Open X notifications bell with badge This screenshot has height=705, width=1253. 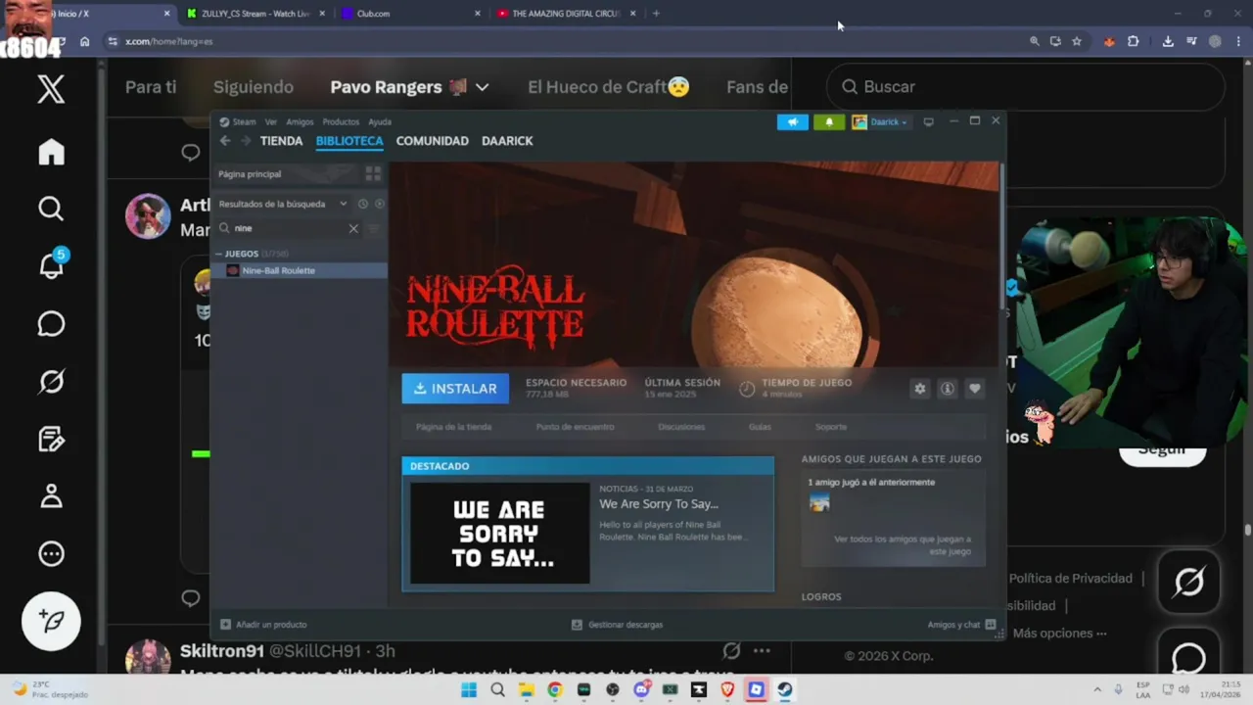click(x=51, y=265)
